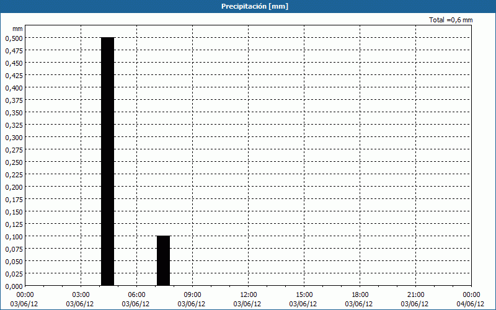Viewport: 496px width, 310px height.
Task: Click the 0,275 y-axis value
Action: click(14, 150)
